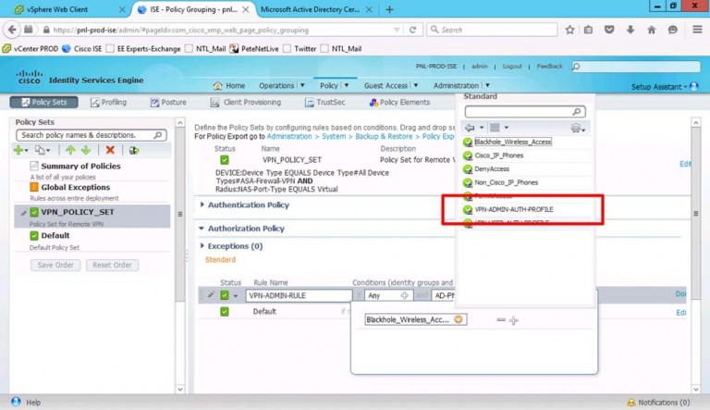Switch to the Policy Sets tab
Viewport: 710px width, 410px height.
pyautogui.click(x=44, y=102)
